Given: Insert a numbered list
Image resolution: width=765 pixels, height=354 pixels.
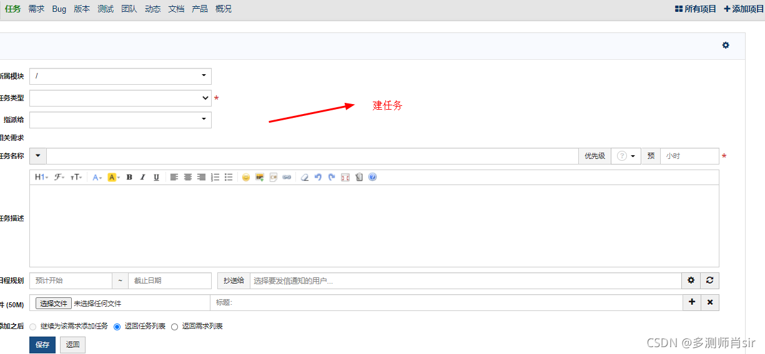Looking at the screenshot, I should (215, 178).
